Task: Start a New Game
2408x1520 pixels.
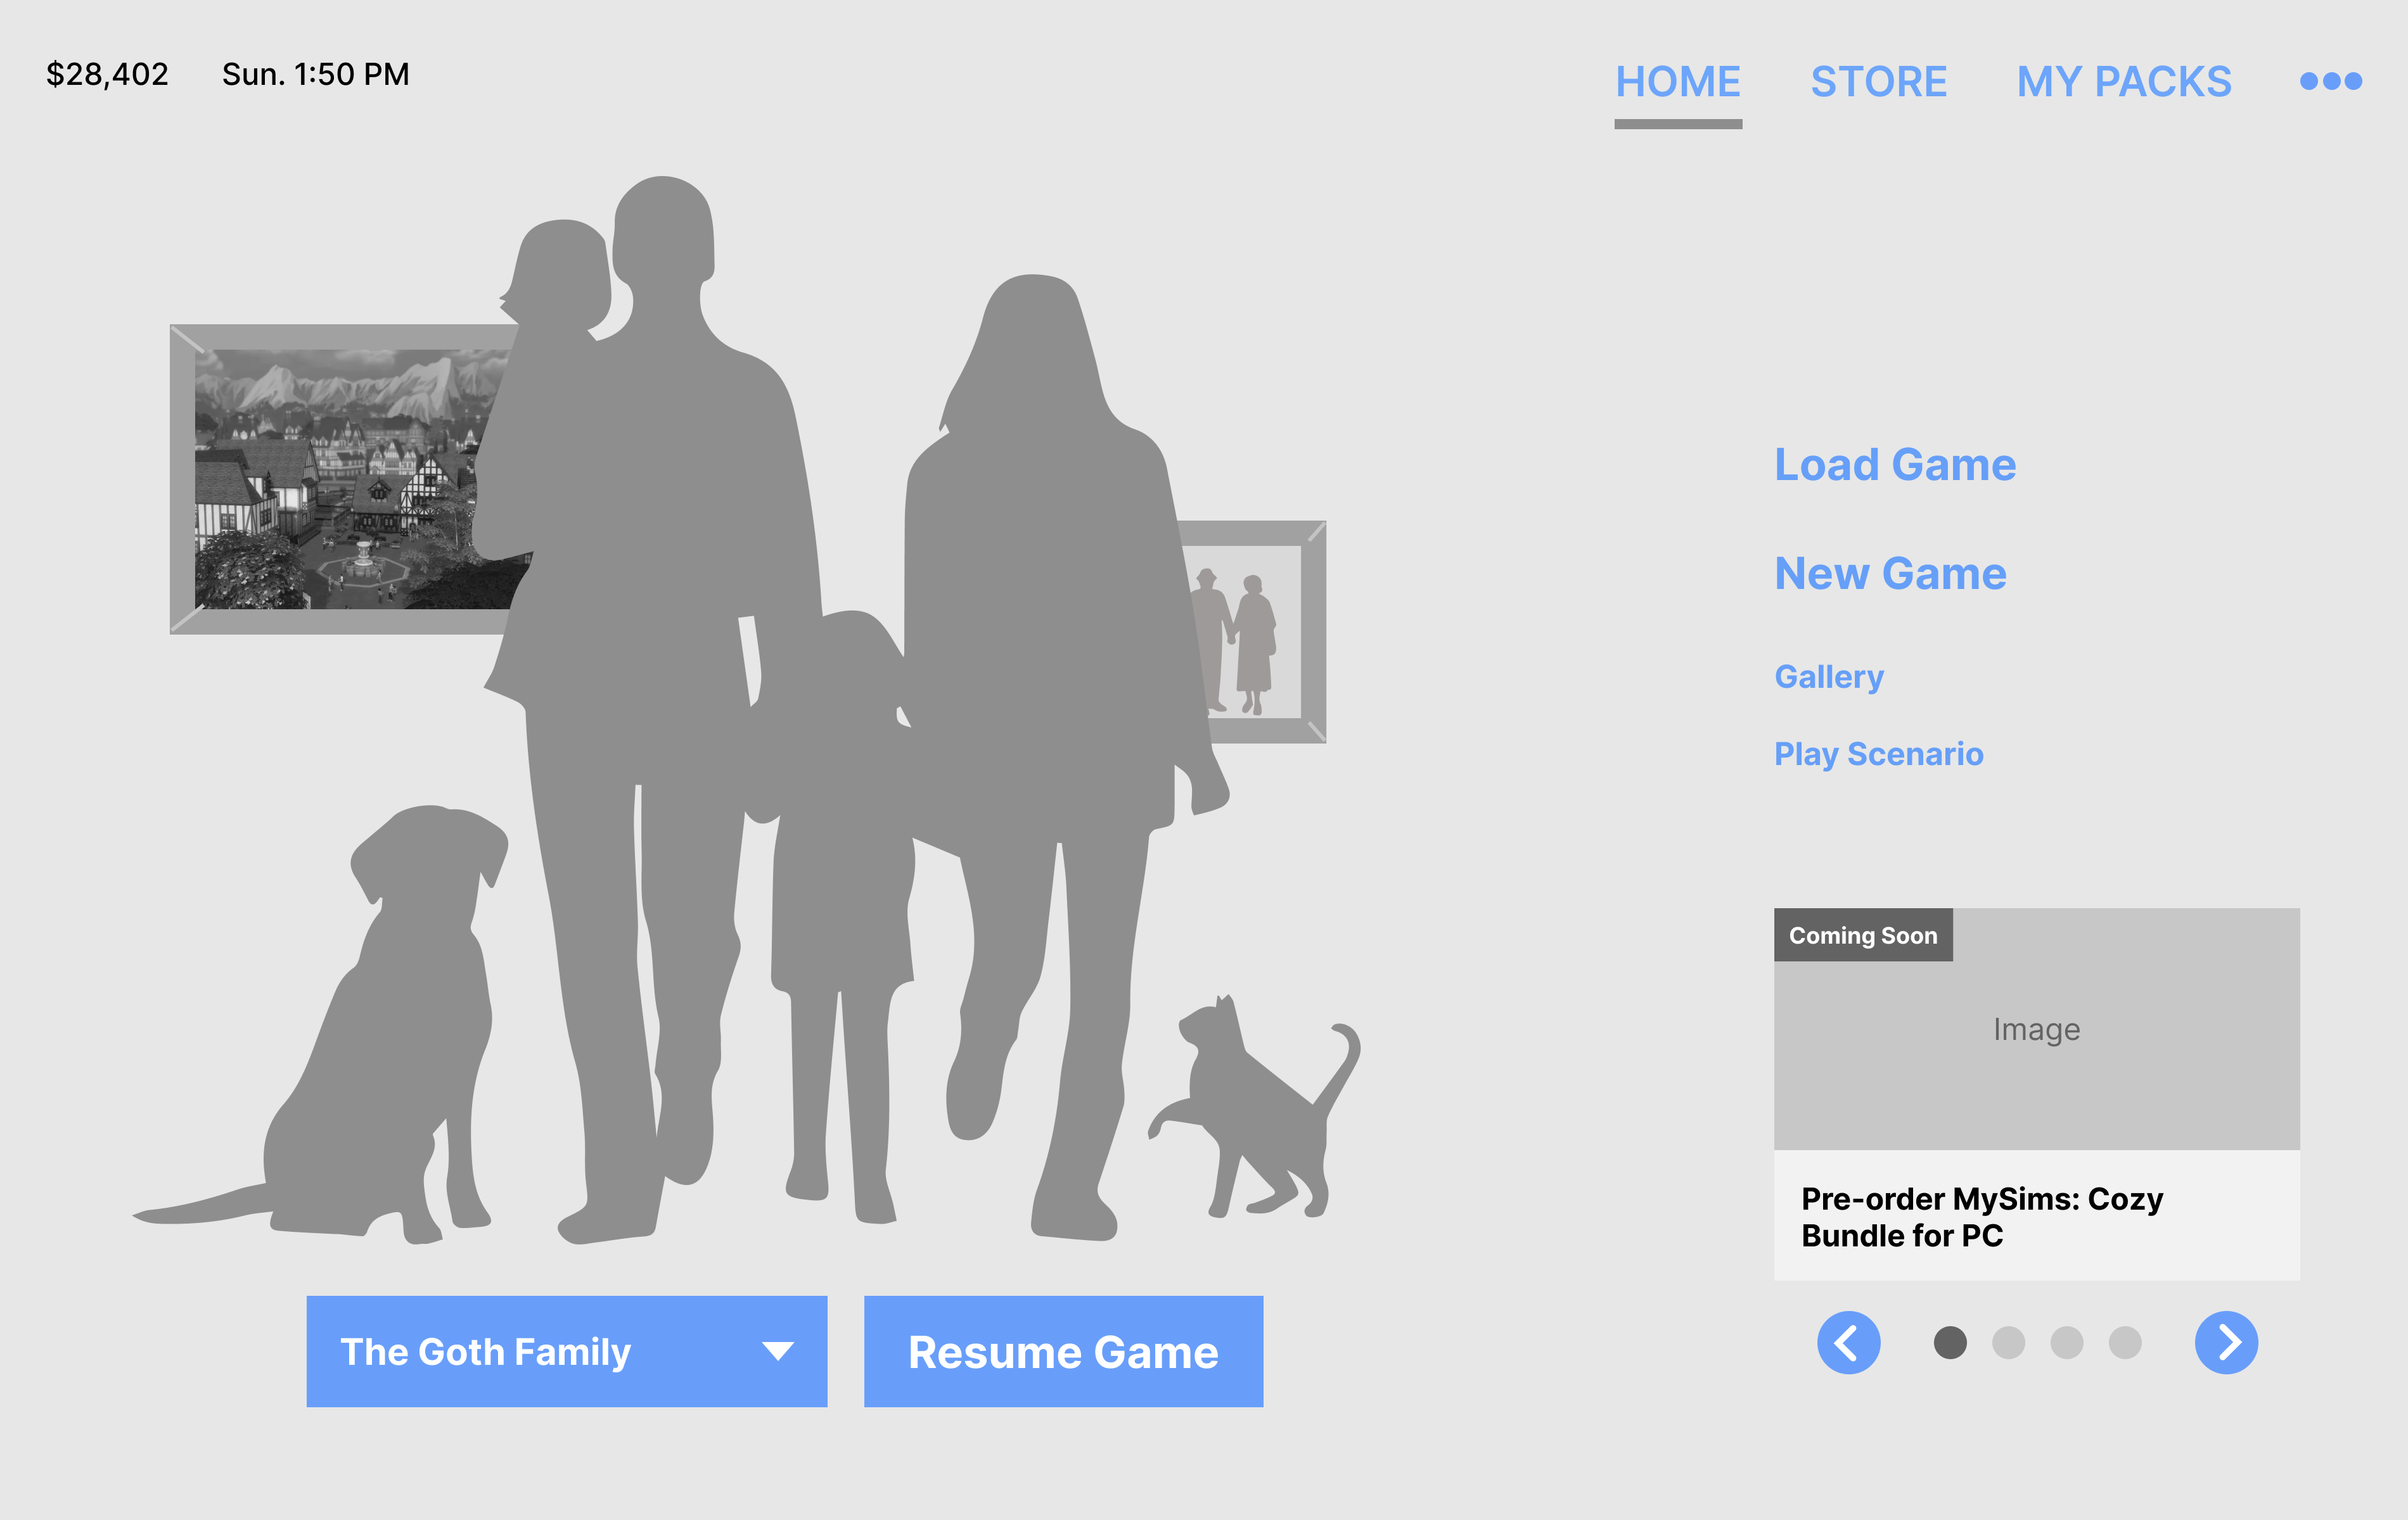Action: click(1889, 574)
